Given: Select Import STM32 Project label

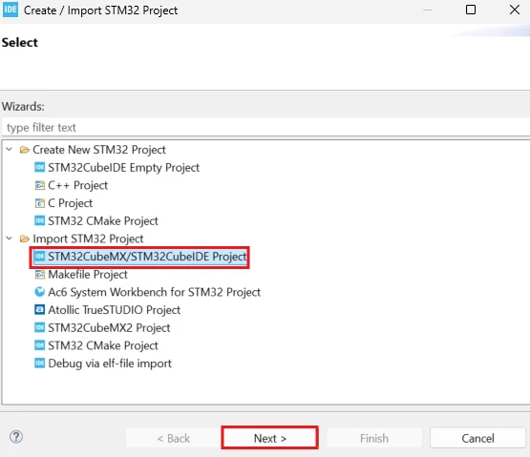Looking at the screenshot, I should (88, 239).
